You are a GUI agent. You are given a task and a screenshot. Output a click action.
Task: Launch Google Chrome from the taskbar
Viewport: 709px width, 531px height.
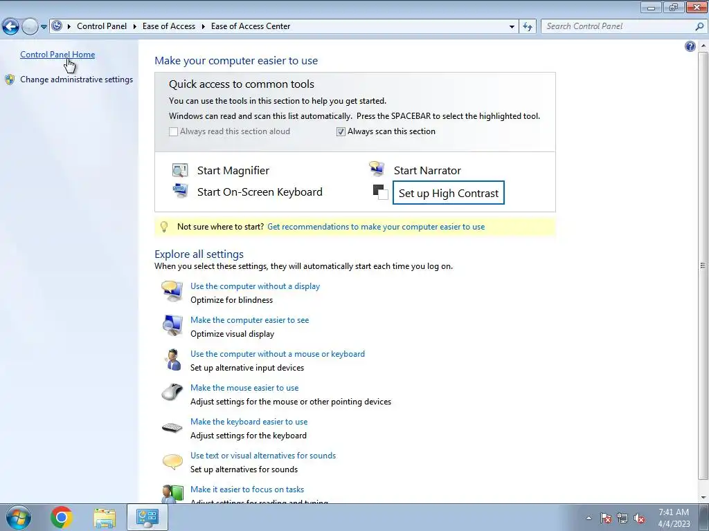pos(62,517)
